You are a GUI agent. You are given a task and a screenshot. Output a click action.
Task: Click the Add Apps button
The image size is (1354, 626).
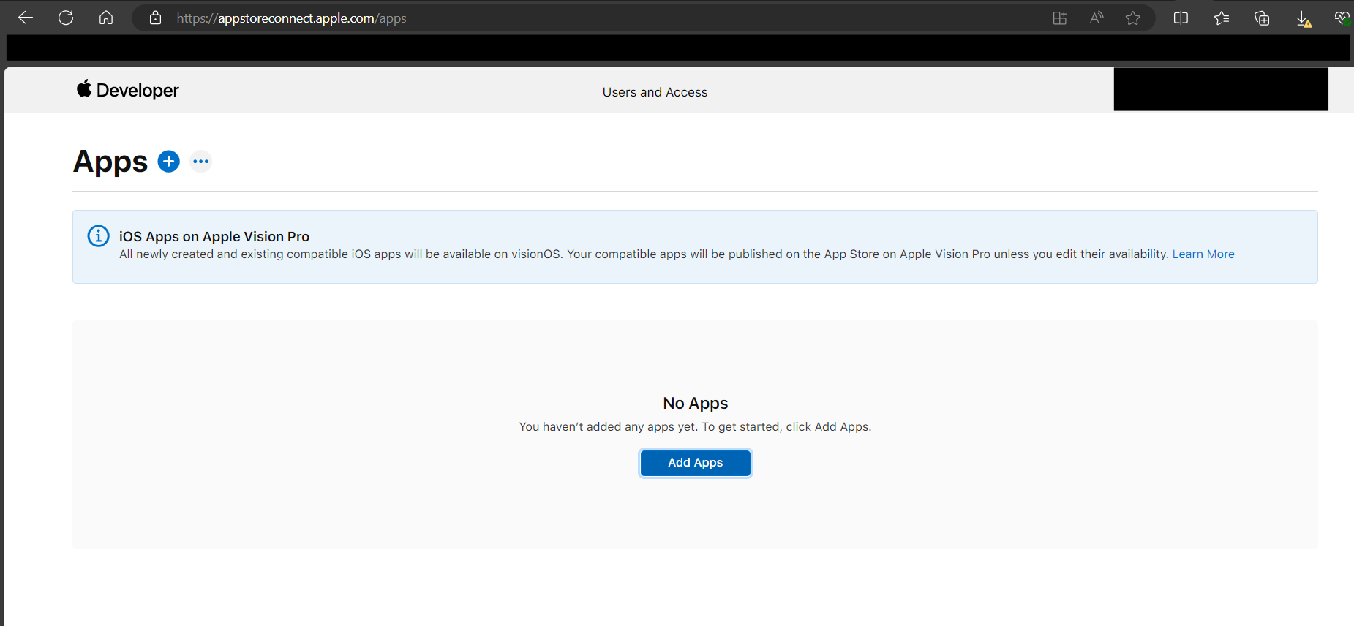coord(695,463)
